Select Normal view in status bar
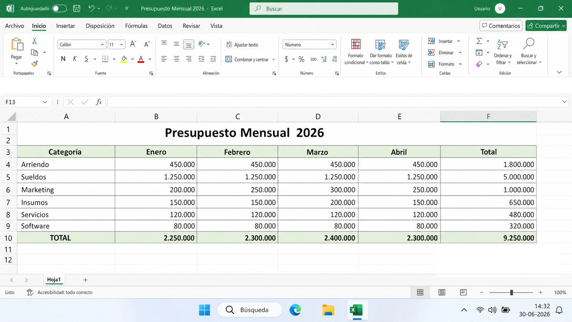 coord(420,292)
